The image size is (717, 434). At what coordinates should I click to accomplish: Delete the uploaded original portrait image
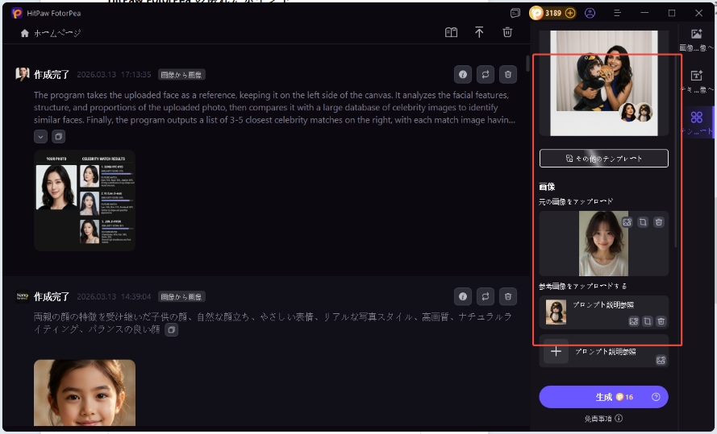[x=658, y=222]
